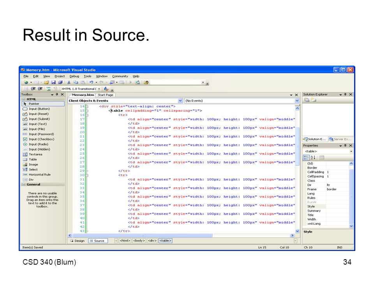Switch to Design view
This screenshot has width=374, height=281.
click(x=78, y=241)
